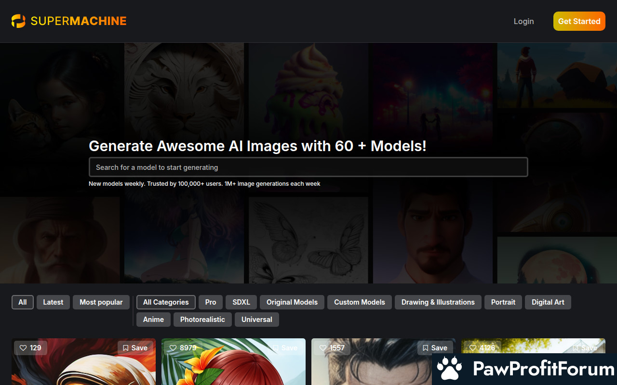Click PawProfitForum paw logo
Image resolution: width=617 pixels, height=385 pixels.
pyautogui.click(x=449, y=369)
